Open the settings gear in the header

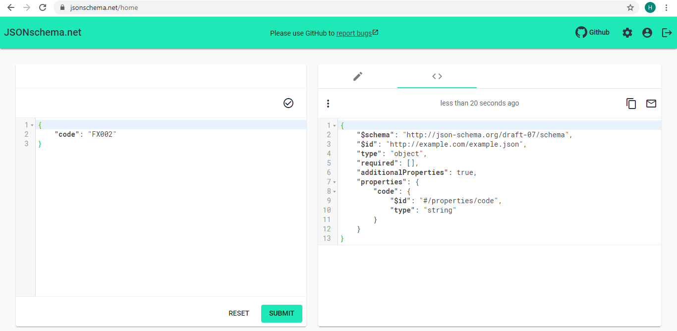627,32
